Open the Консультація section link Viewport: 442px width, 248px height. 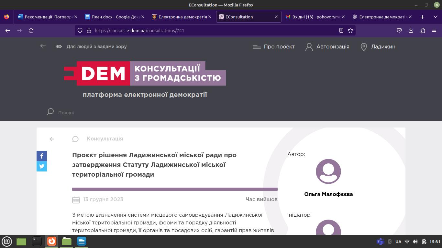coord(105,139)
